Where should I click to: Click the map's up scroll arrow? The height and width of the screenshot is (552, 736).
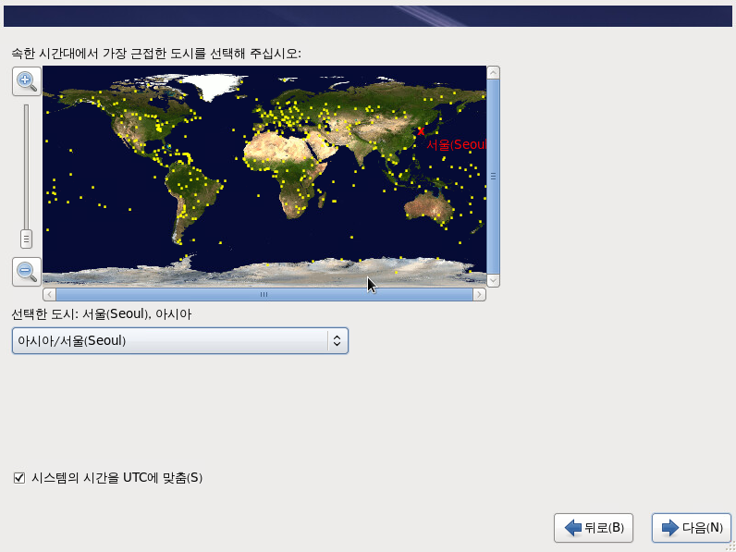coord(494,73)
